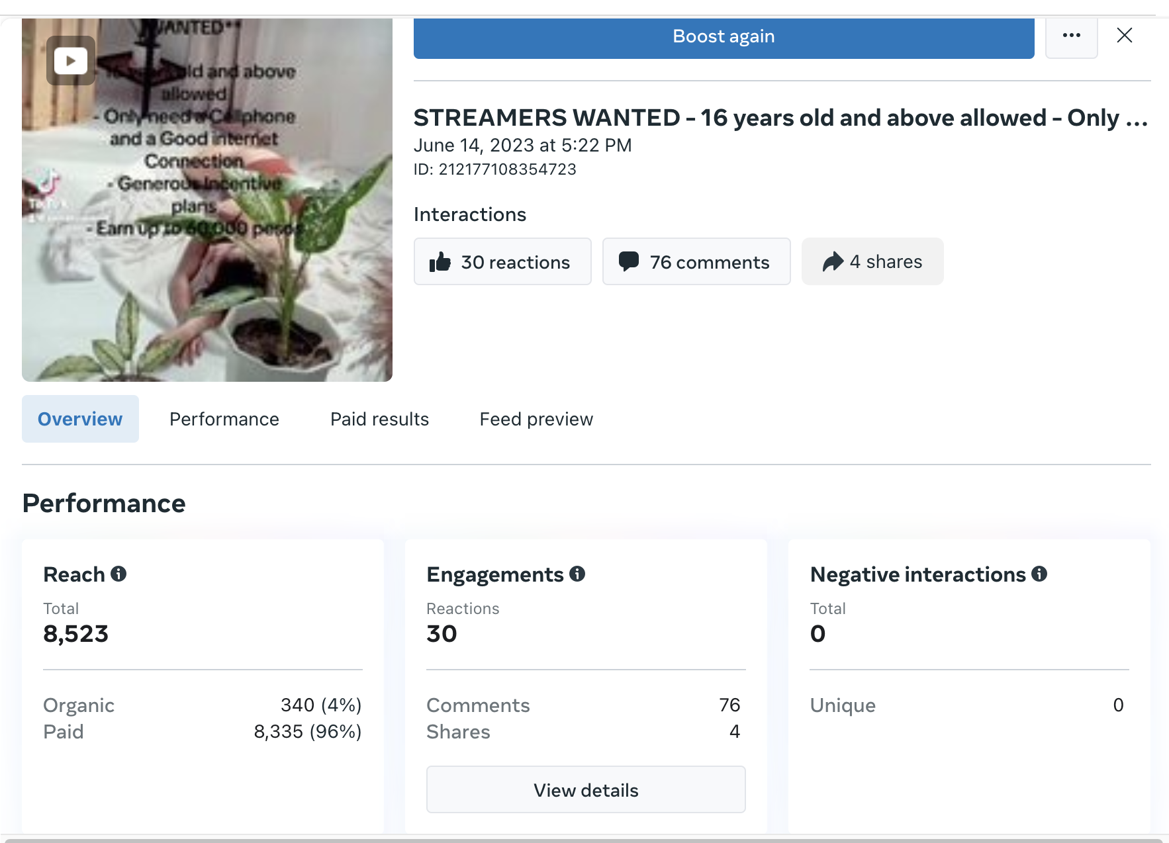Viewport: 1169px width, 843px height.
Task: Open the three-dots more options menu
Action: (1071, 36)
